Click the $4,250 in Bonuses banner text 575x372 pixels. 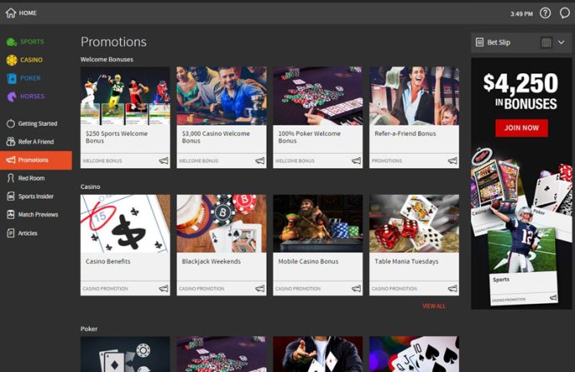(521, 92)
